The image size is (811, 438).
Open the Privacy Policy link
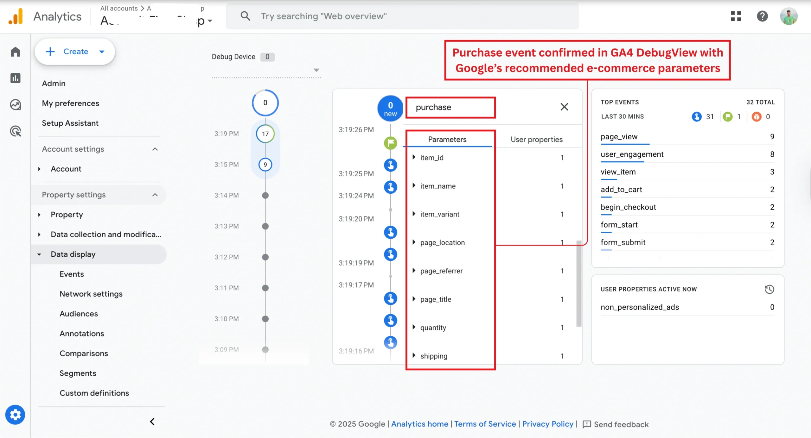click(548, 424)
